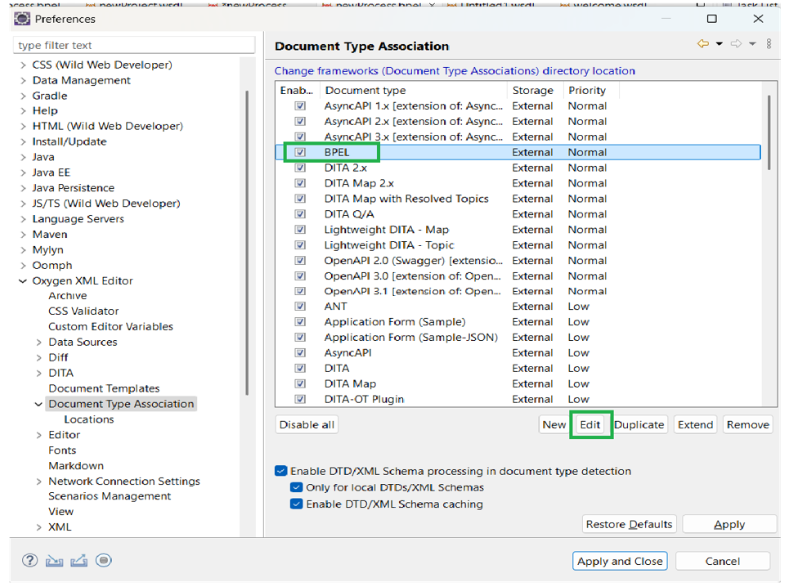Open the three-dot view menu icon

click(769, 44)
